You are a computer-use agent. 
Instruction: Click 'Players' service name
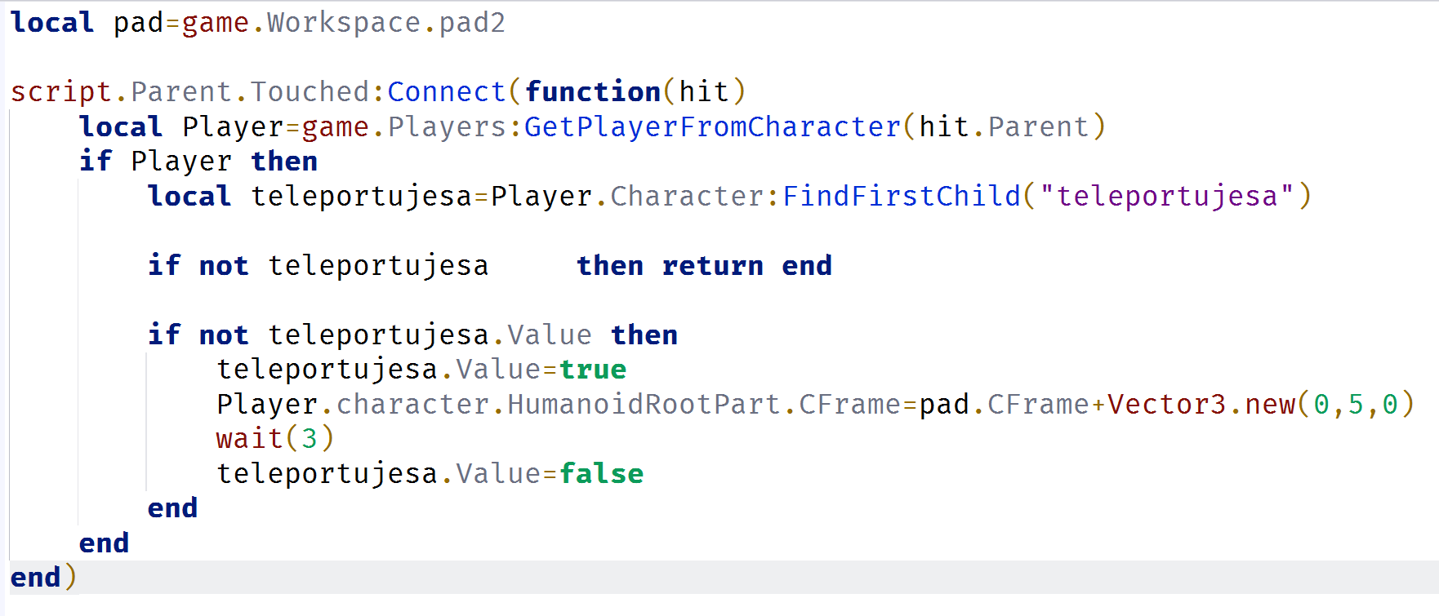click(447, 126)
